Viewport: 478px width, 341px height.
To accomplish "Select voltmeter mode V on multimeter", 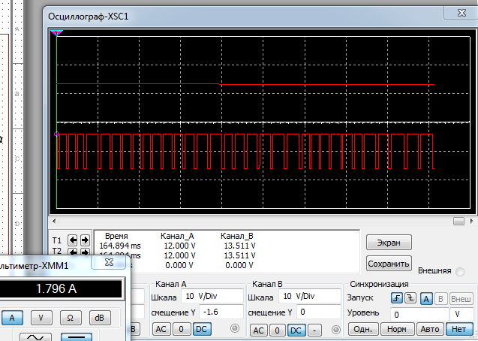I will 41,318.
